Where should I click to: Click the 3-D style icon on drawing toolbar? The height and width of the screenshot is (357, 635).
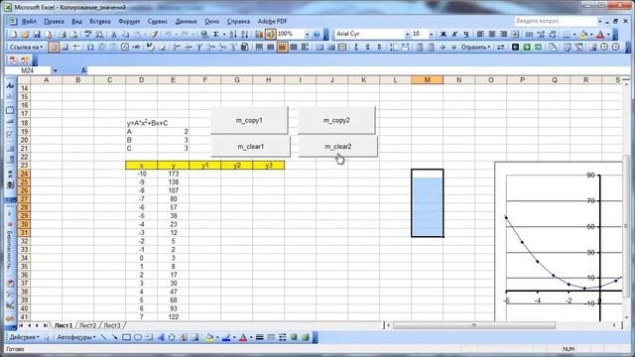tap(306, 337)
